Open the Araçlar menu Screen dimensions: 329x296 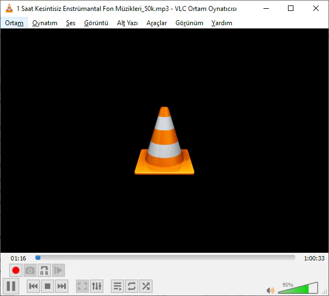point(156,23)
